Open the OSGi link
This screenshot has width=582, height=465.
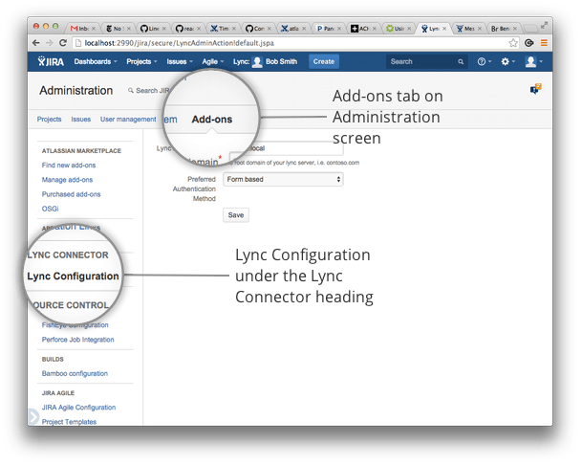click(50, 209)
